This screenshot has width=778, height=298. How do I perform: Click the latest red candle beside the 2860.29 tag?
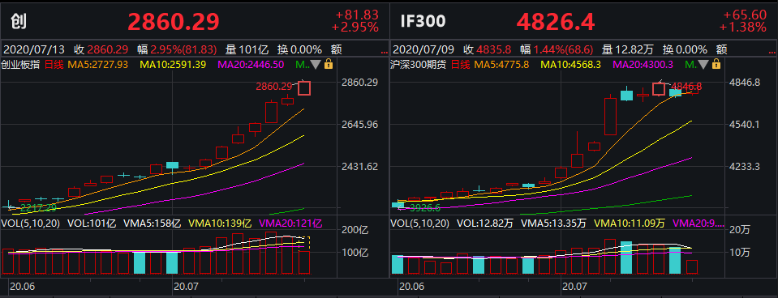pos(304,88)
